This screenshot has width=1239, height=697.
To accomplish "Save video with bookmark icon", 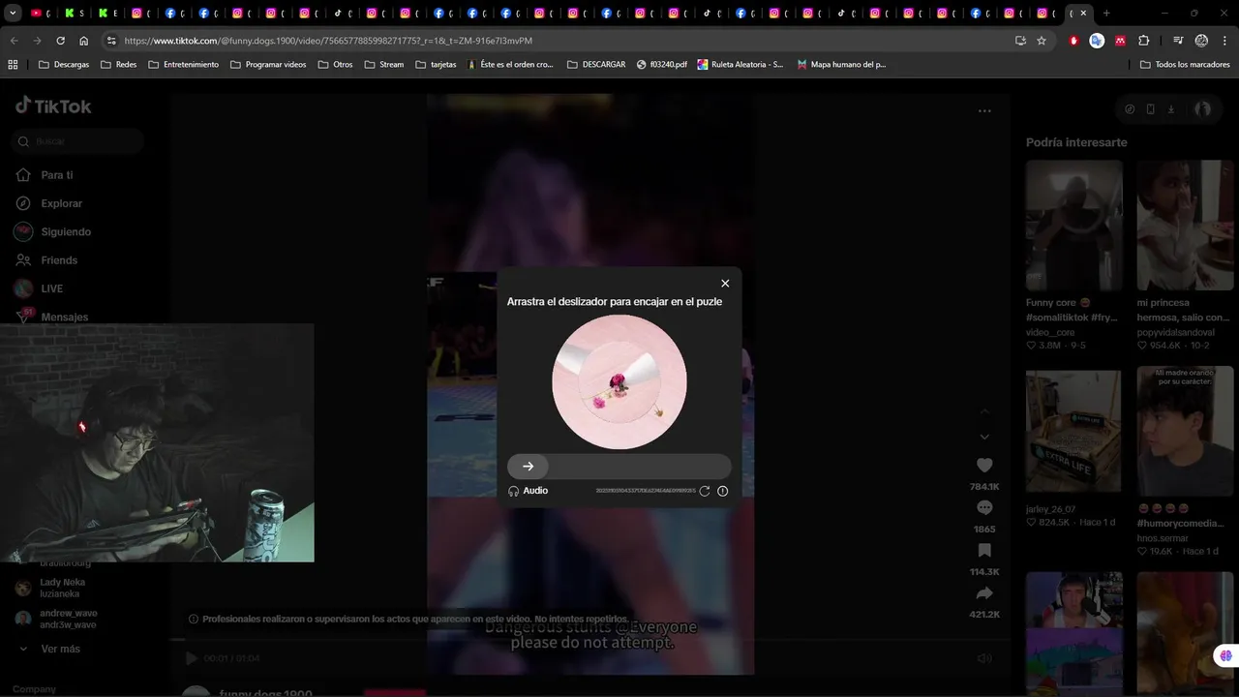I will coord(984,551).
